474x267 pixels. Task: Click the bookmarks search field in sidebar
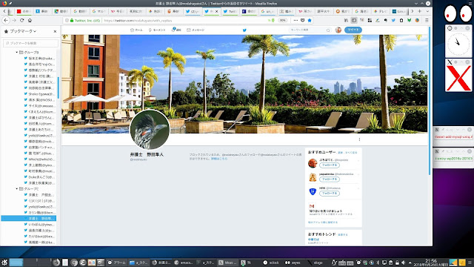[30, 43]
